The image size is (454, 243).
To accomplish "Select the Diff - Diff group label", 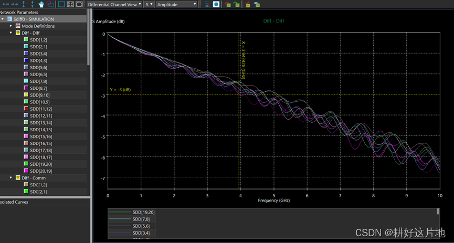I will [30, 33].
